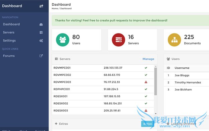Select user Joe Bickham

pyautogui.click(x=183, y=89)
